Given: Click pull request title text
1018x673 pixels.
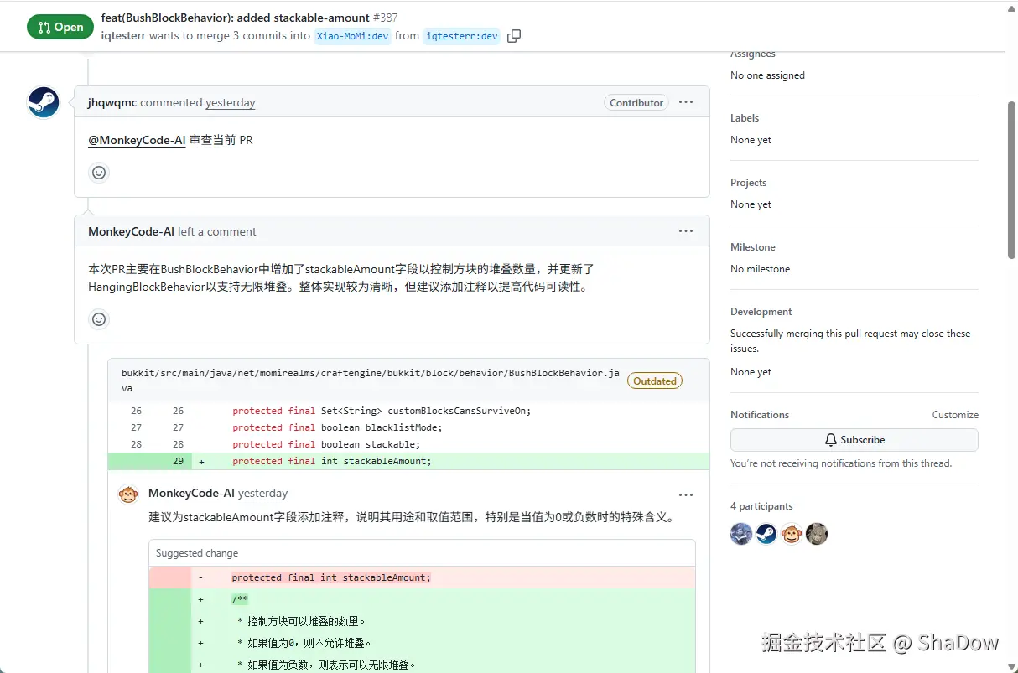Looking at the screenshot, I should pos(236,18).
